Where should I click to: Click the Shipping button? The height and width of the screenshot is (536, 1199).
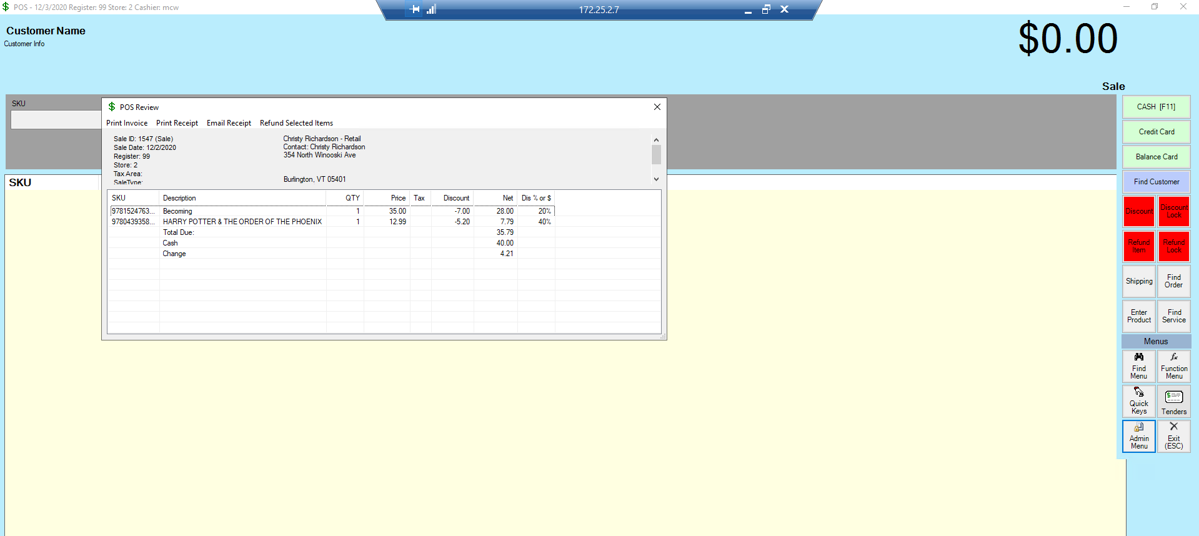[x=1138, y=281]
